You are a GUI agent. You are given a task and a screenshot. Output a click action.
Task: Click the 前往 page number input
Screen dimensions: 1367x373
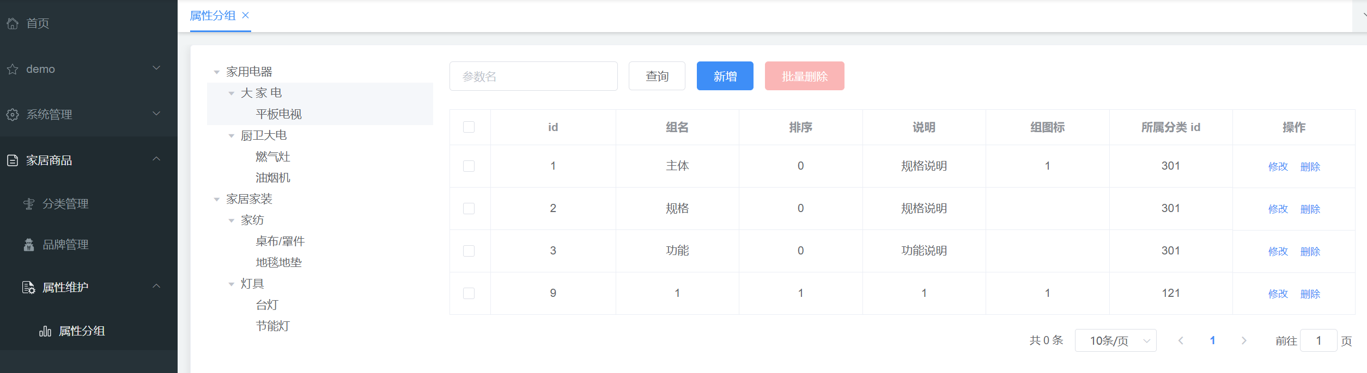tap(1319, 340)
